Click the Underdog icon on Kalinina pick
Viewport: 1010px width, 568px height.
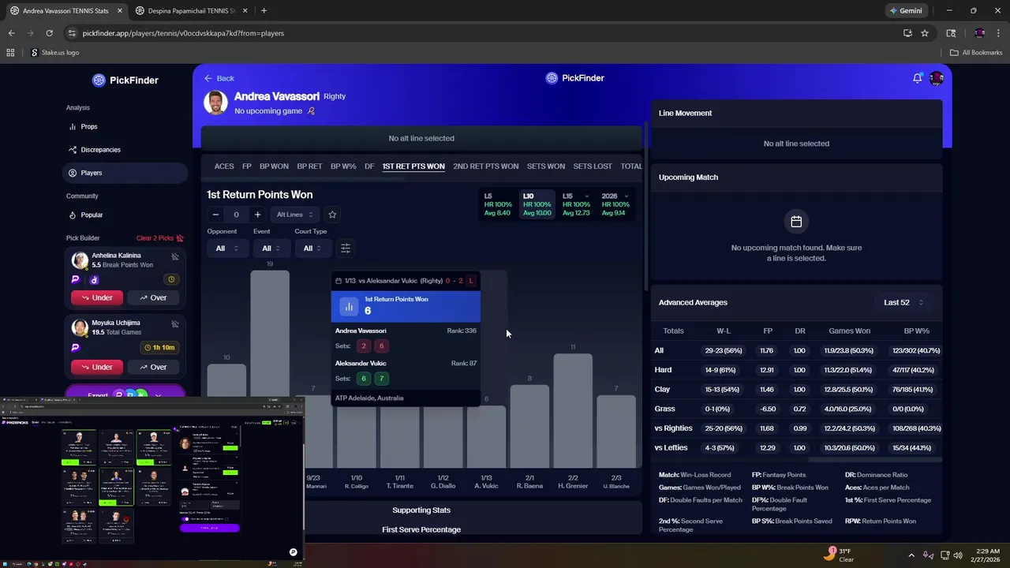point(94,279)
